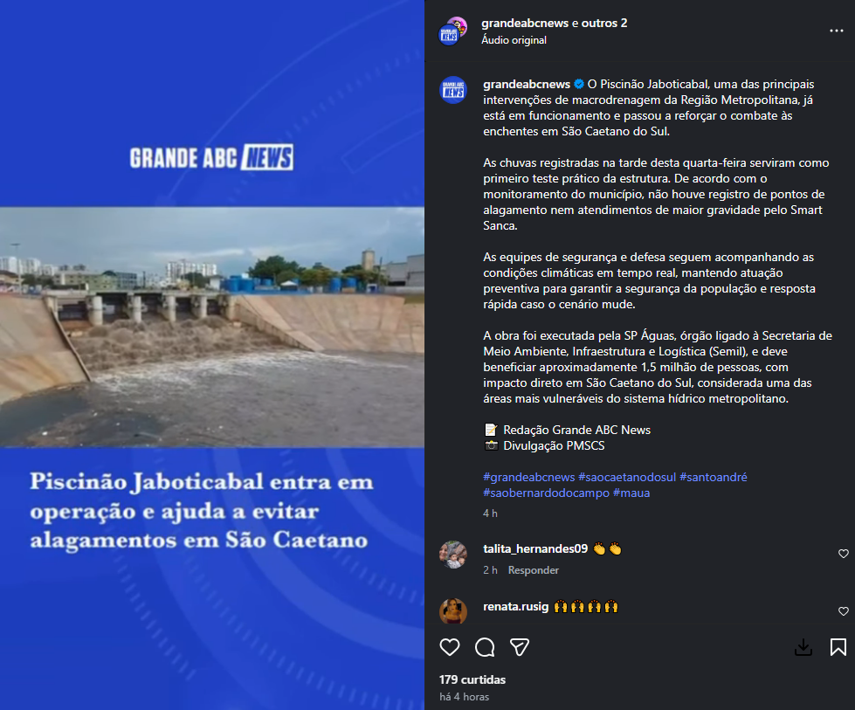Open the three-dots more options menu

(837, 31)
